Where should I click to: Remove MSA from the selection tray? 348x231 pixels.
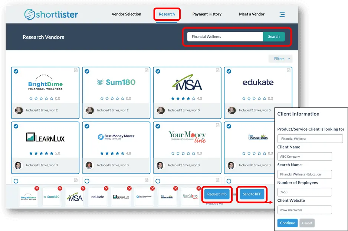[83, 188]
